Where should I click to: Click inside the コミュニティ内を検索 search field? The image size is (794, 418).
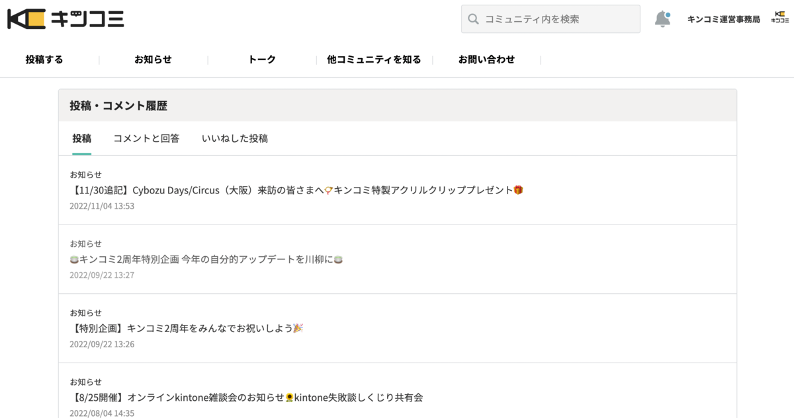(551, 18)
